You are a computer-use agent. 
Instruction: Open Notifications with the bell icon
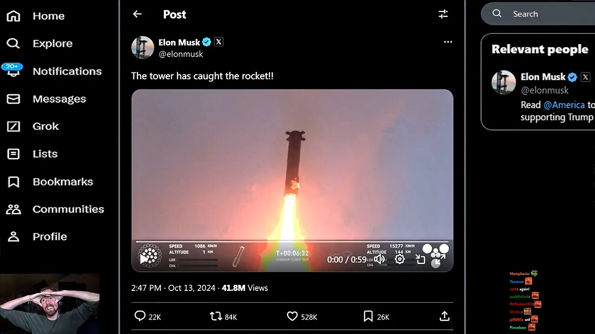pos(13,71)
